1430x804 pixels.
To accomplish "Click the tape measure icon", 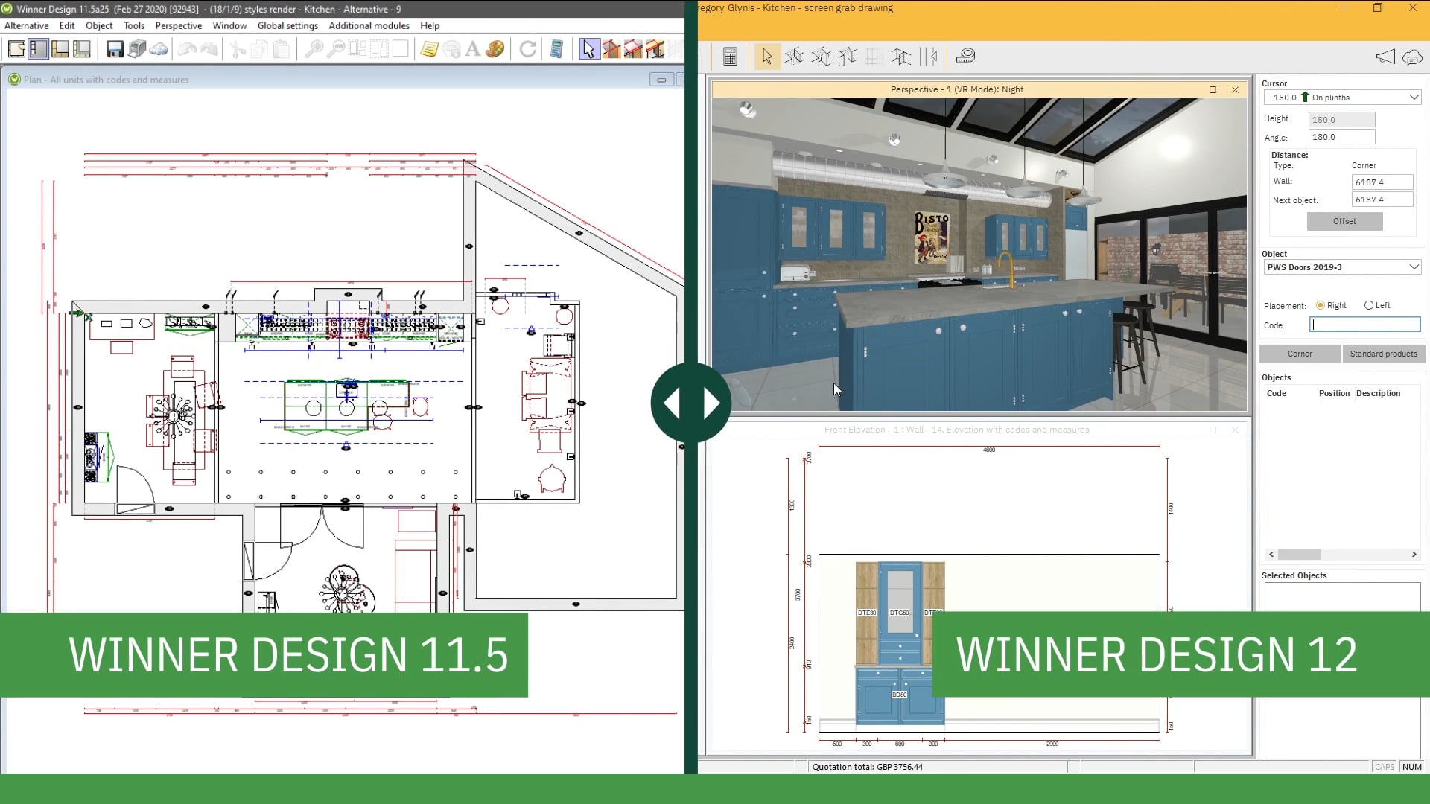I will click(x=966, y=56).
